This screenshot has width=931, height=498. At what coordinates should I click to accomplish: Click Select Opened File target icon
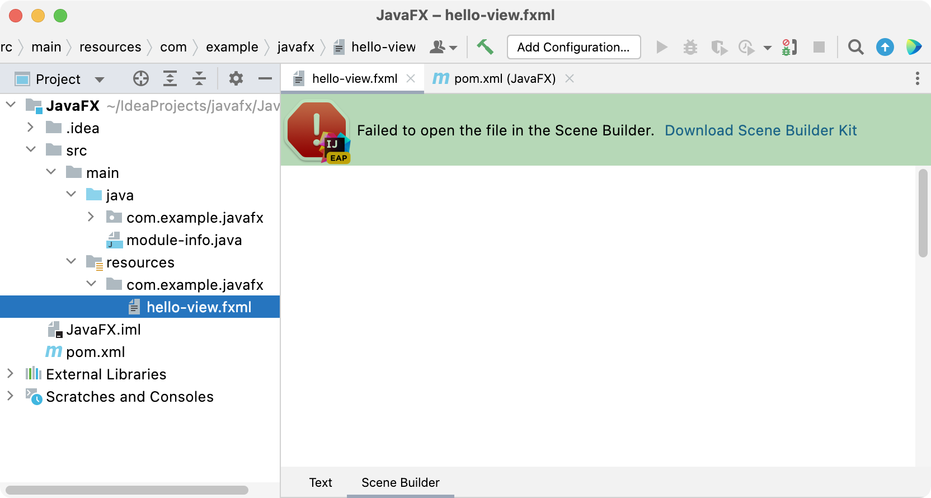coord(141,78)
